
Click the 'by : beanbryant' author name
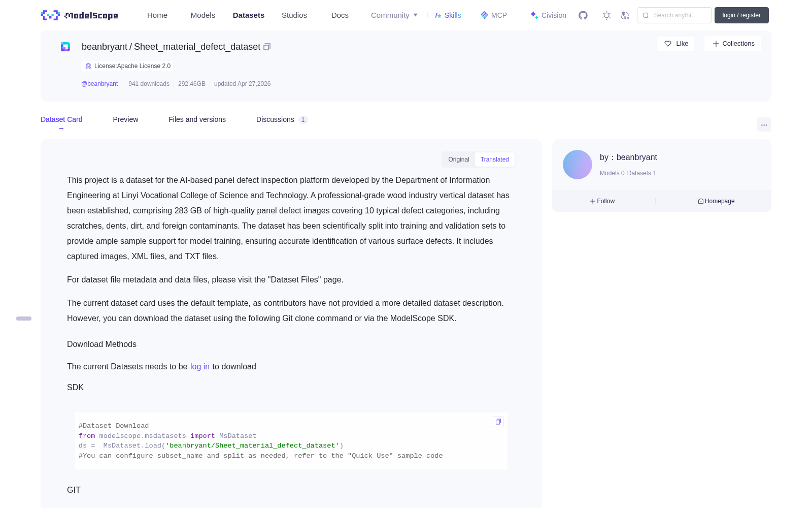(x=628, y=157)
